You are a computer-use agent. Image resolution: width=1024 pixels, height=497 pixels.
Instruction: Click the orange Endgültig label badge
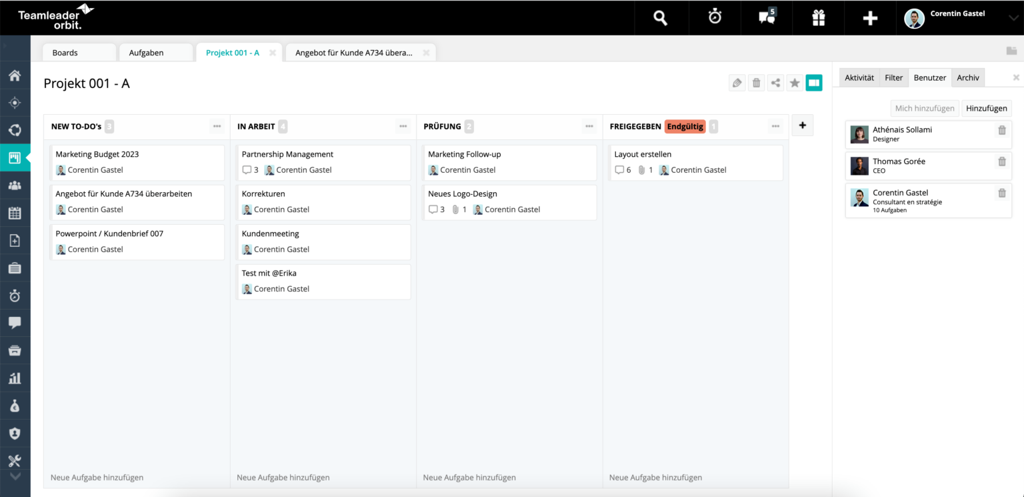[685, 125]
